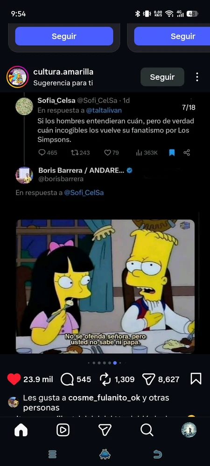Open the Reels tab

click(x=63, y=430)
